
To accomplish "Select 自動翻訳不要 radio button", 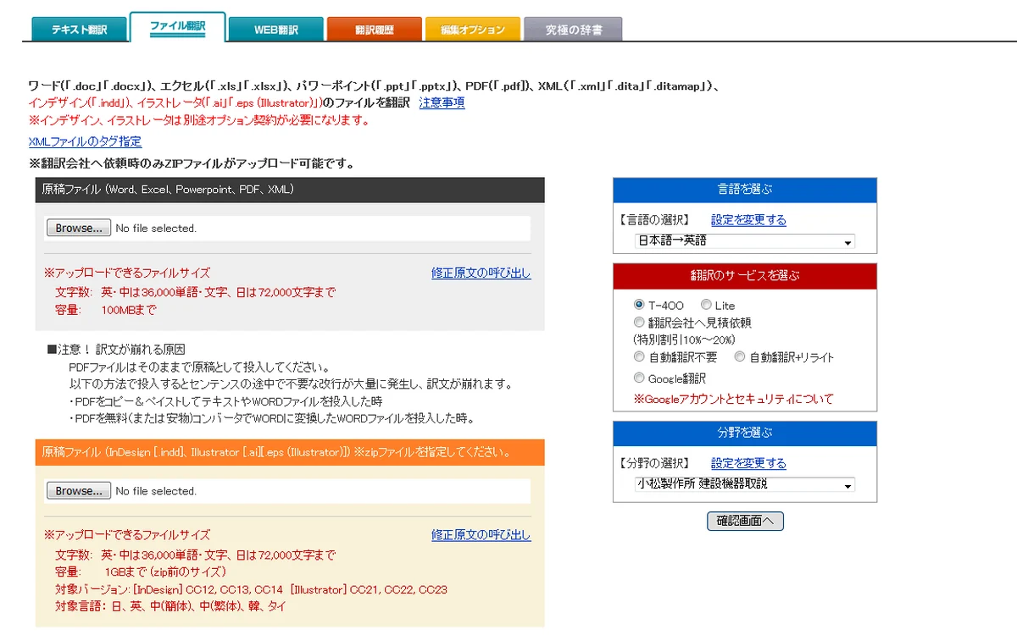I will [639, 357].
